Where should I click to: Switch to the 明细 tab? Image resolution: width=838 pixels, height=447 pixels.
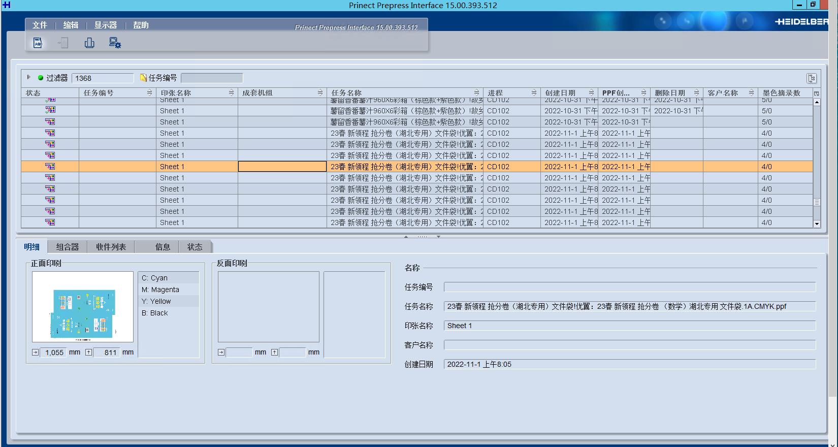(x=31, y=247)
